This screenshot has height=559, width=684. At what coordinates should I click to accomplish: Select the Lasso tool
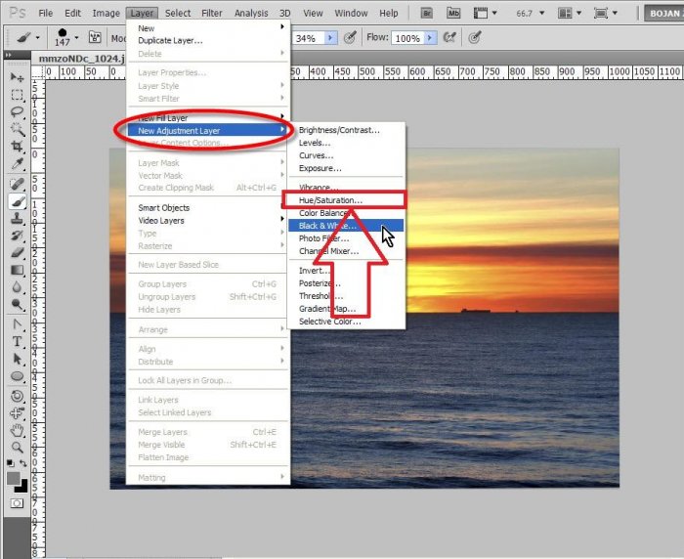pos(17,111)
